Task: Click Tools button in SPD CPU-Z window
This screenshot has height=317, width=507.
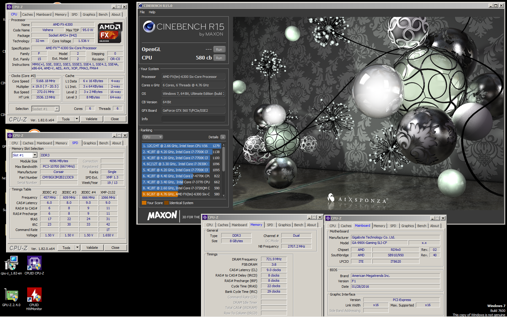Action: coord(66,248)
